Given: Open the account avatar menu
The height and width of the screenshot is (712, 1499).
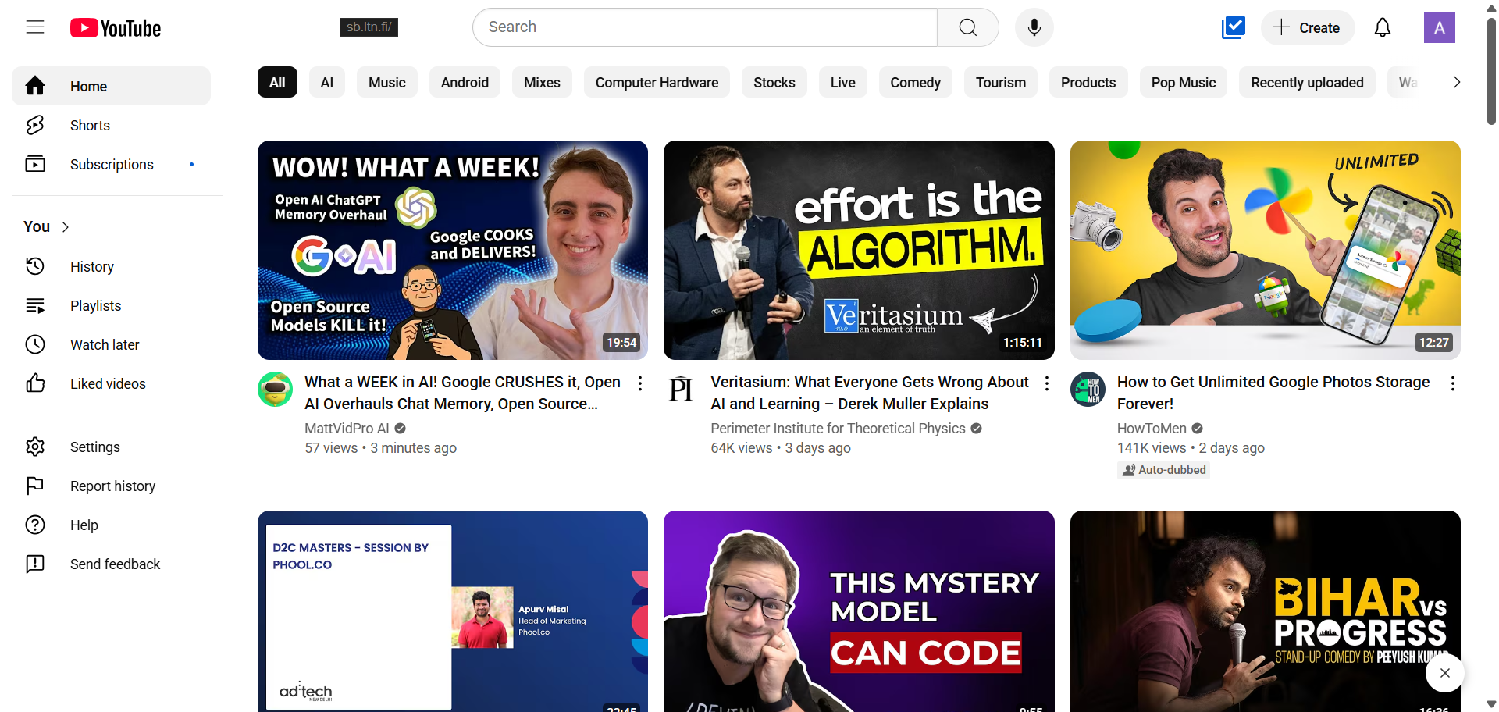Looking at the screenshot, I should [1440, 27].
